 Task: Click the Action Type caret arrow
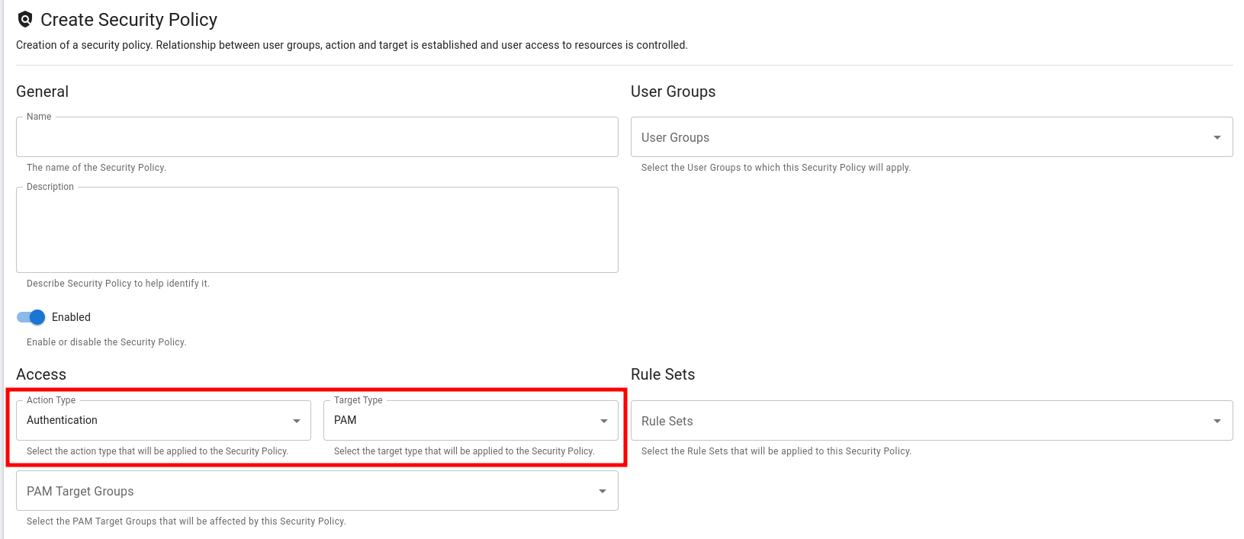(x=297, y=421)
